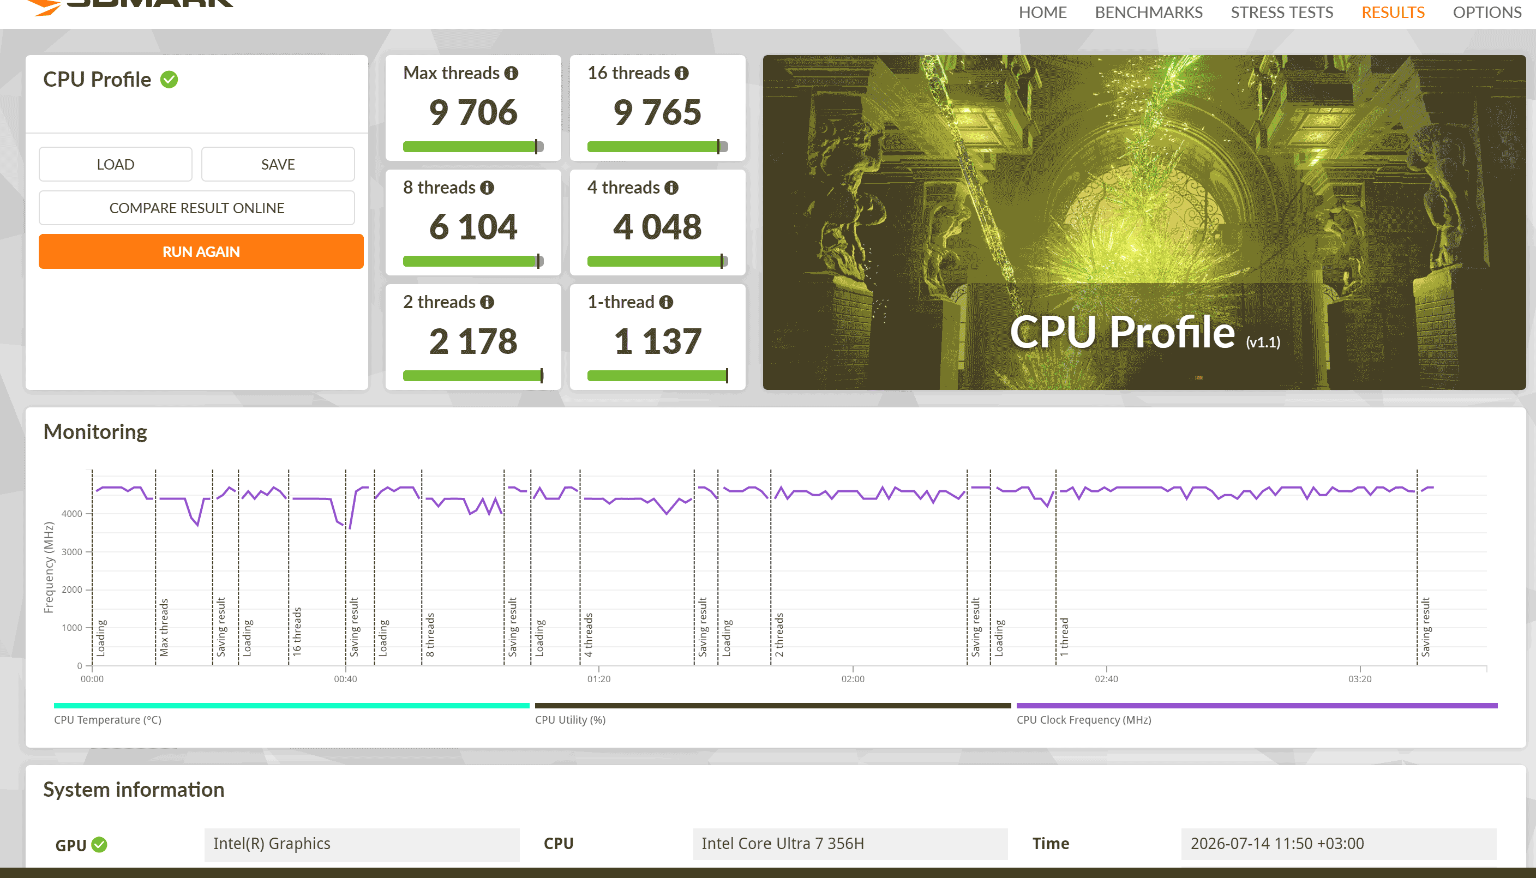Click the 8 threads info icon
Image resolution: width=1536 pixels, height=878 pixels.
(x=487, y=188)
